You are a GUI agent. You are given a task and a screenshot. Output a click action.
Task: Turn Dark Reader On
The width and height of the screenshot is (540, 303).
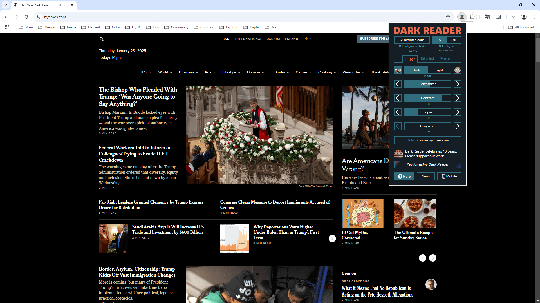(x=440, y=40)
